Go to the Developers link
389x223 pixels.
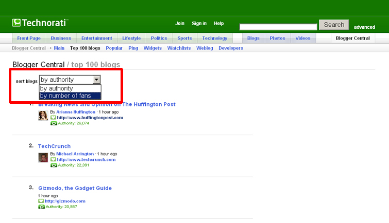pos(231,48)
